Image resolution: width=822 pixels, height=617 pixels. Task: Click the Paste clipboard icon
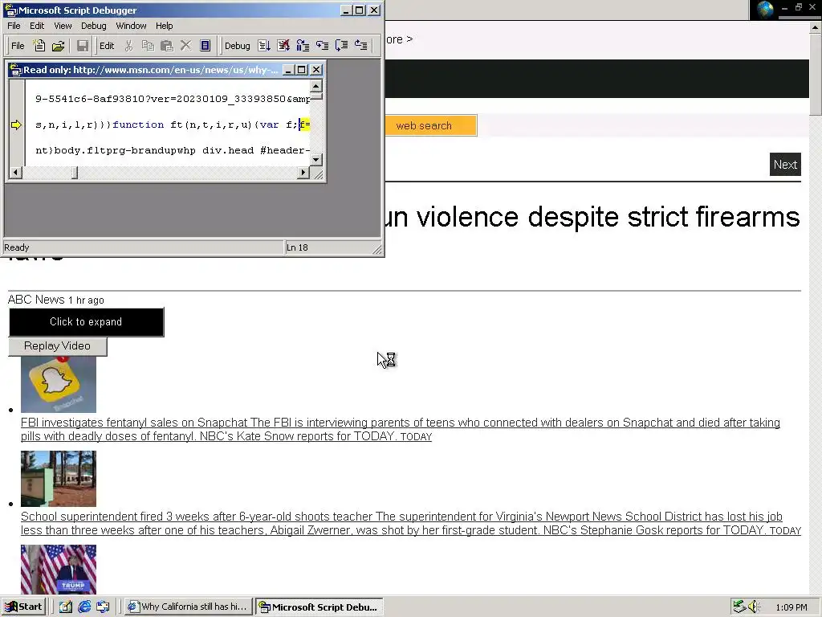pyautogui.click(x=167, y=46)
